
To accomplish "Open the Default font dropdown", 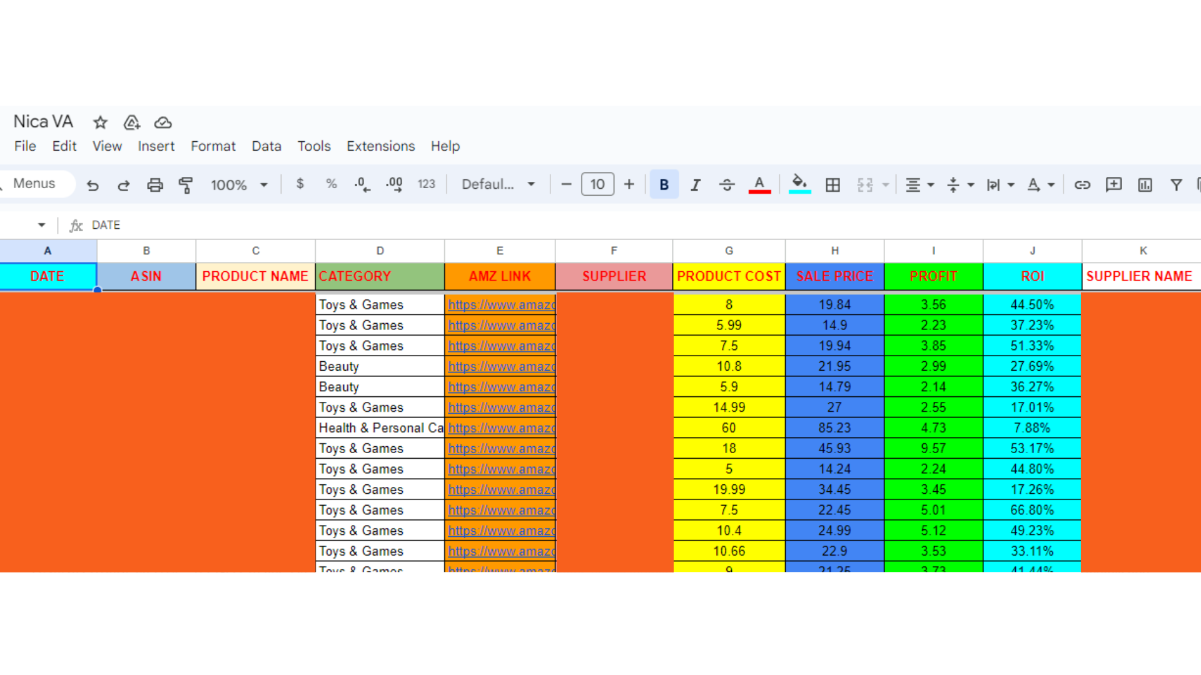I will pos(498,184).
